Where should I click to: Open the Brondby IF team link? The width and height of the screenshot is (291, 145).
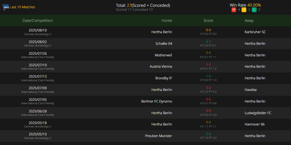[164, 78]
